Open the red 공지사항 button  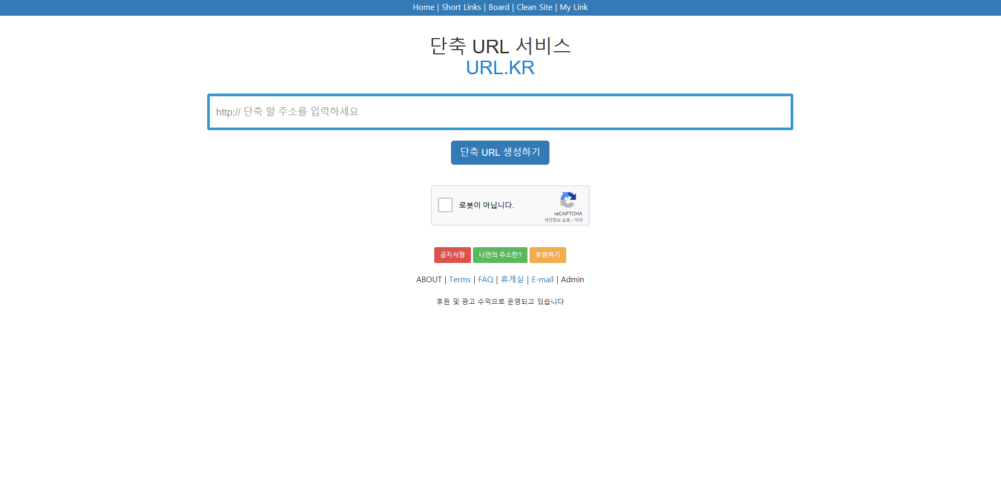tap(452, 255)
